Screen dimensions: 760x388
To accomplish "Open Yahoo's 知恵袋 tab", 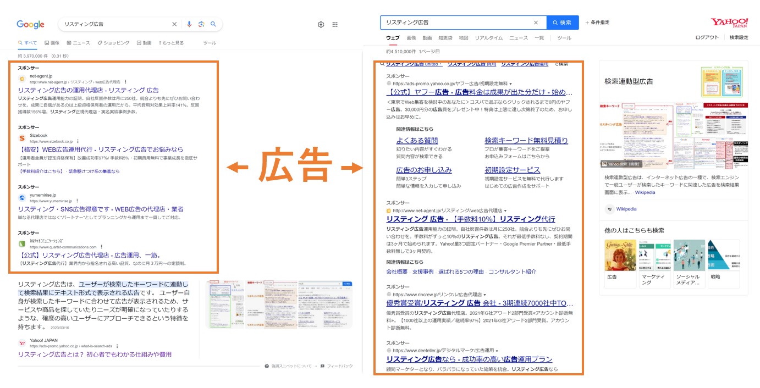I will coord(445,38).
